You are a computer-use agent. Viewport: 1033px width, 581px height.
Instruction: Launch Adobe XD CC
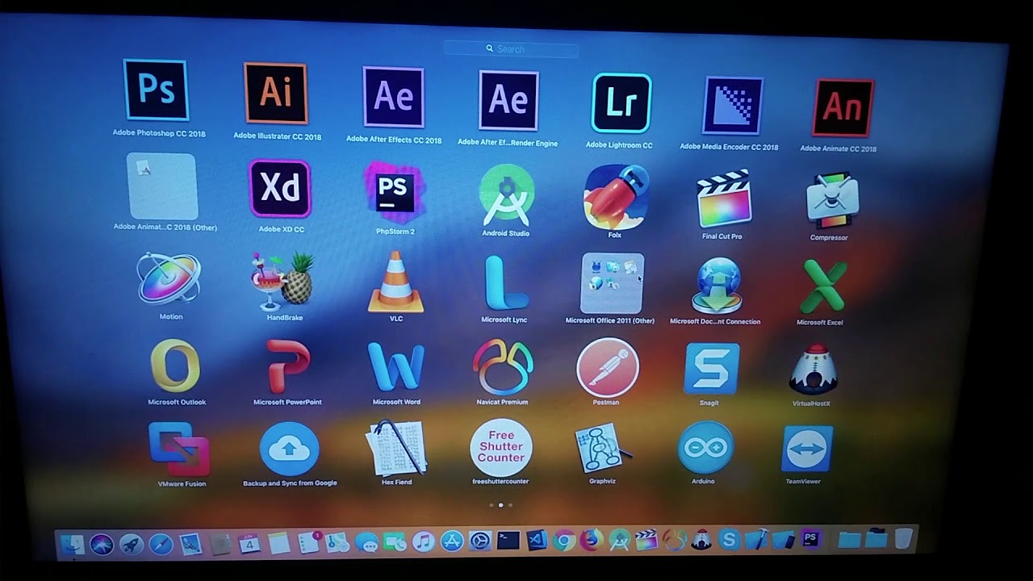[280, 189]
